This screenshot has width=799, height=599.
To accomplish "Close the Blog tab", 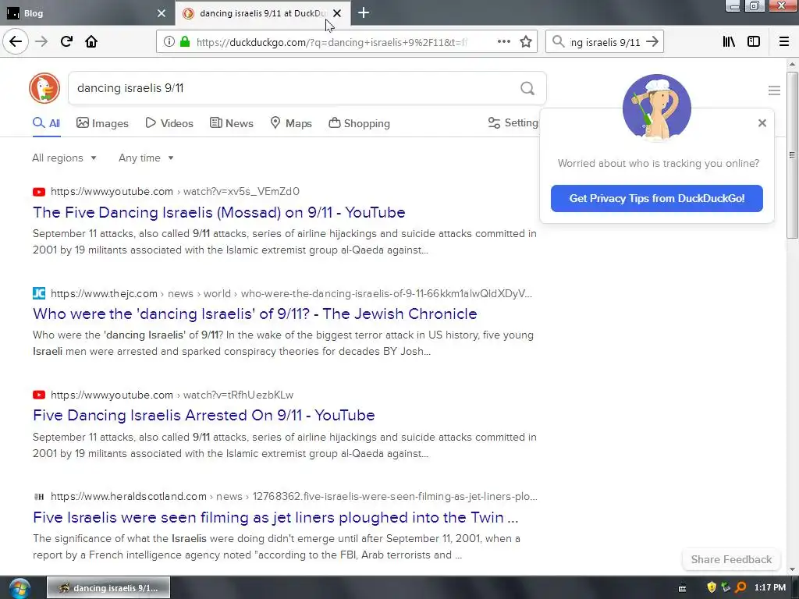I will 161,13.
